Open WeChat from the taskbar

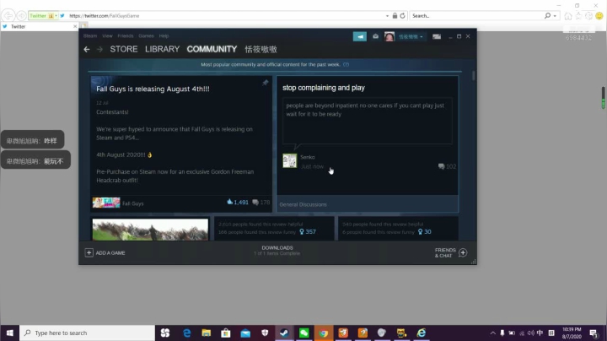[303, 333]
